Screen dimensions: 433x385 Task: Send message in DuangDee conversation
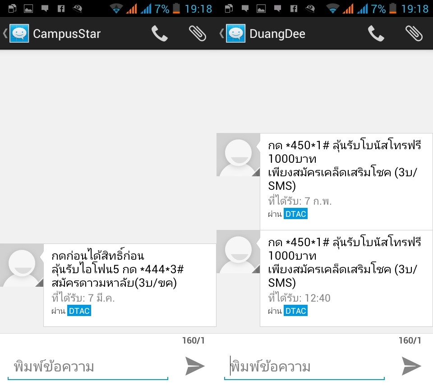pyautogui.click(x=411, y=366)
